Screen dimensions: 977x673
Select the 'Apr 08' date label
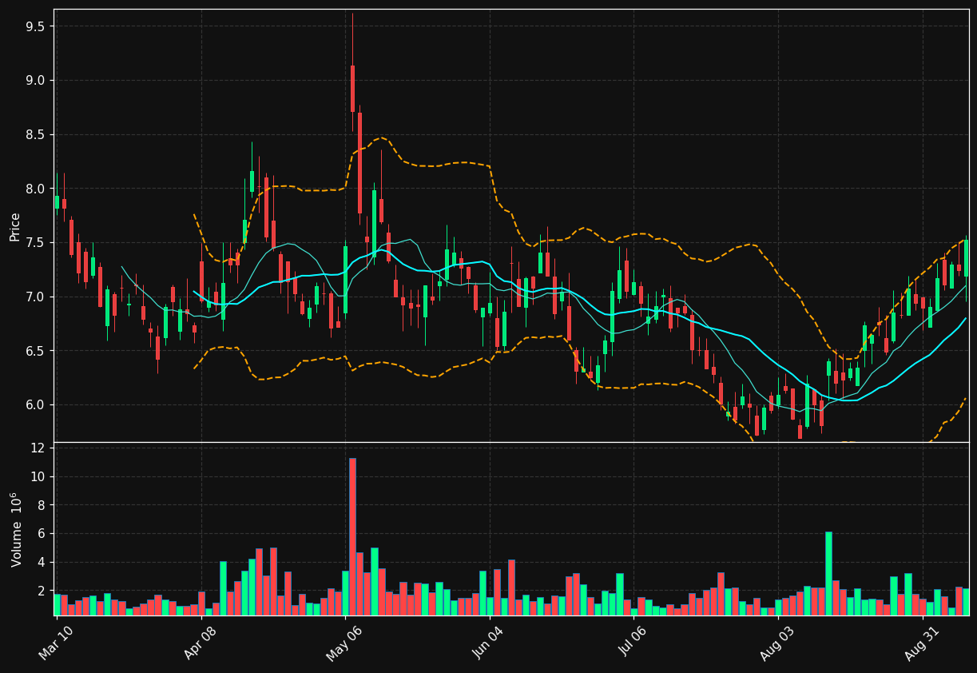[x=201, y=644]
